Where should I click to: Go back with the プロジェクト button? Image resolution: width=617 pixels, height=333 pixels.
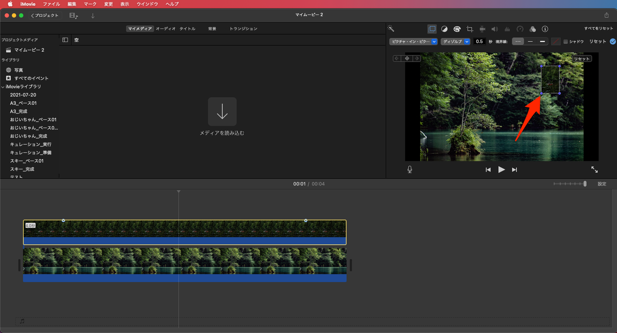pyautogui.click(x=45, y=15)
